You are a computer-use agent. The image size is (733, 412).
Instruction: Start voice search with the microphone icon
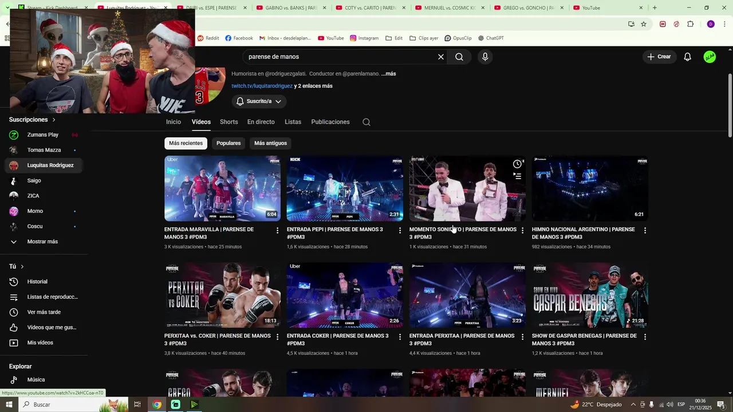pyautogui.click(x=485, y=57)
